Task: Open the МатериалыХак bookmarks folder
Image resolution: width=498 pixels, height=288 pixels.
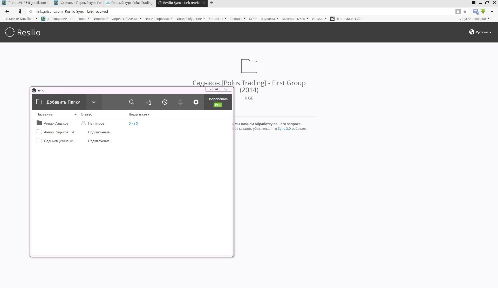Action: pyautogui.click(x=295, y=19)
